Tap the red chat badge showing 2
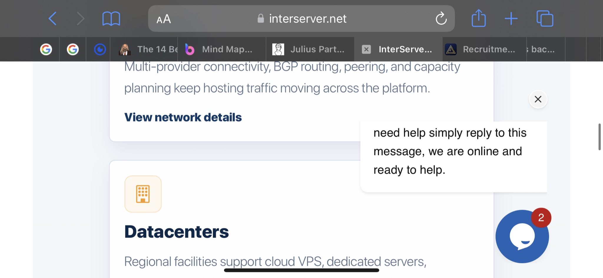 [x=541, y=218]
